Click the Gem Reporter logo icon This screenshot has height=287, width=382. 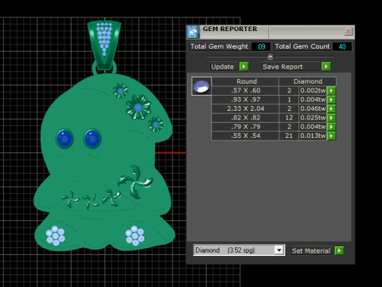pos(193,32)
